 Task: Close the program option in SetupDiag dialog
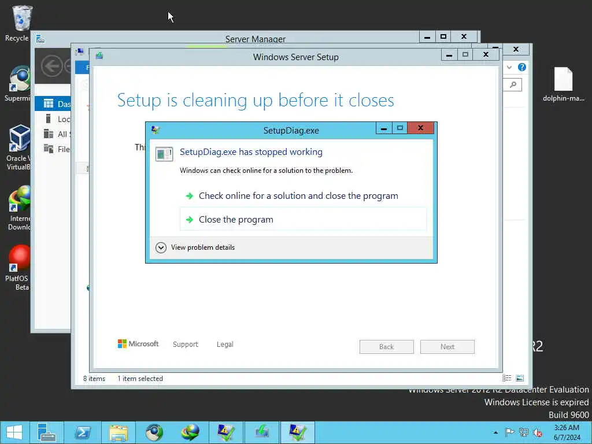tap(303, 219)
